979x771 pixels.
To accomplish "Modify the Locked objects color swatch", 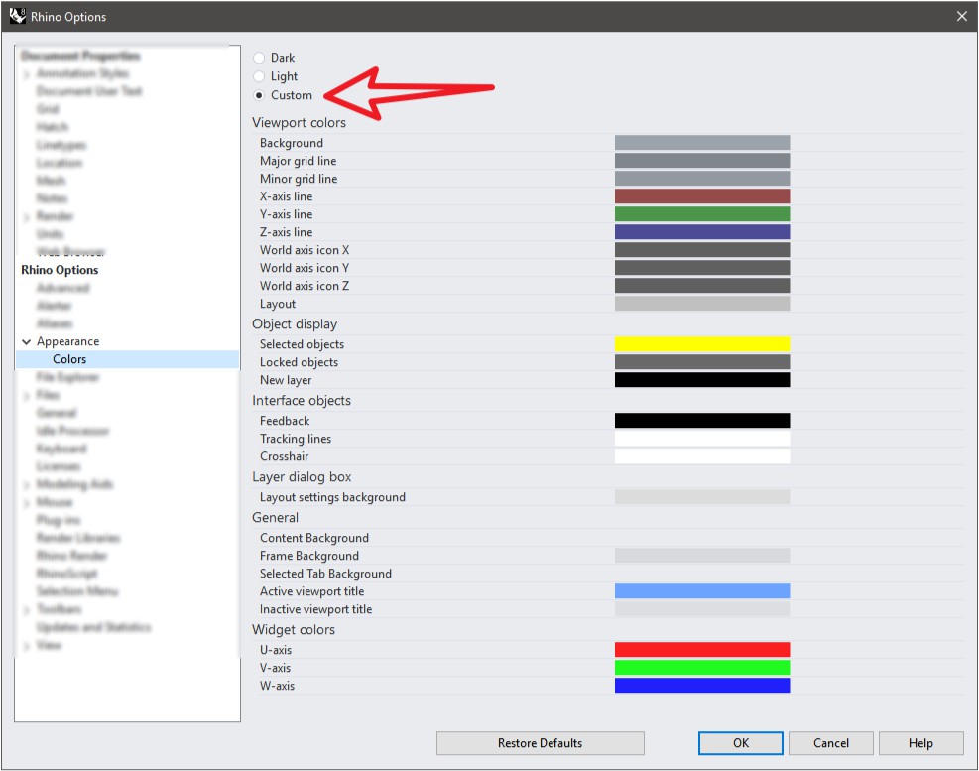I will tap(702, 362).
